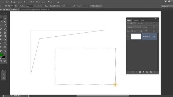Image resolution: width=173 pixels, height=97 pixels.
Task: Open status bar info arrow
Action: 29,96
